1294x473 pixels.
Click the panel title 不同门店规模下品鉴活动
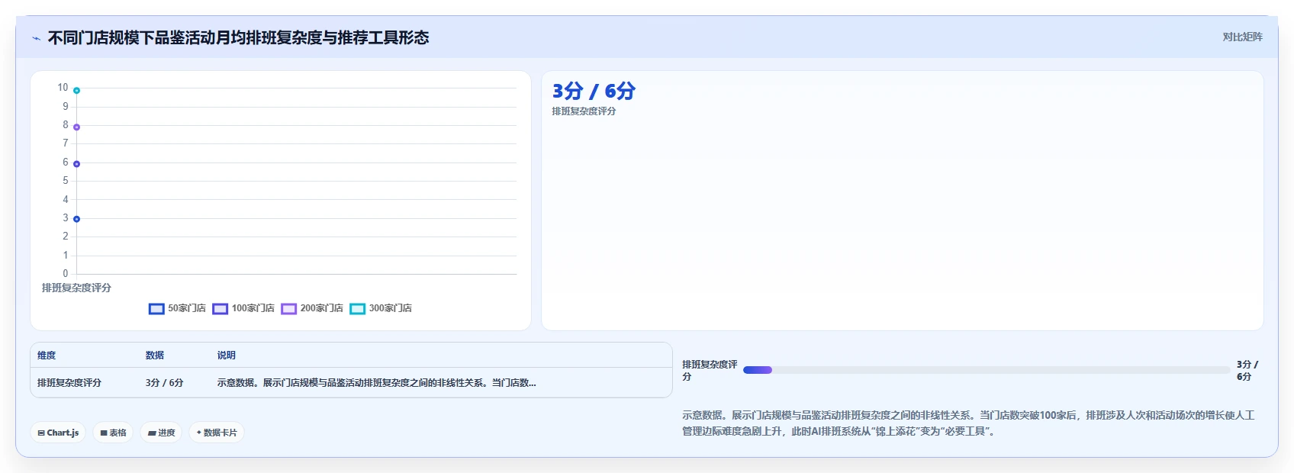pos(238,37)
